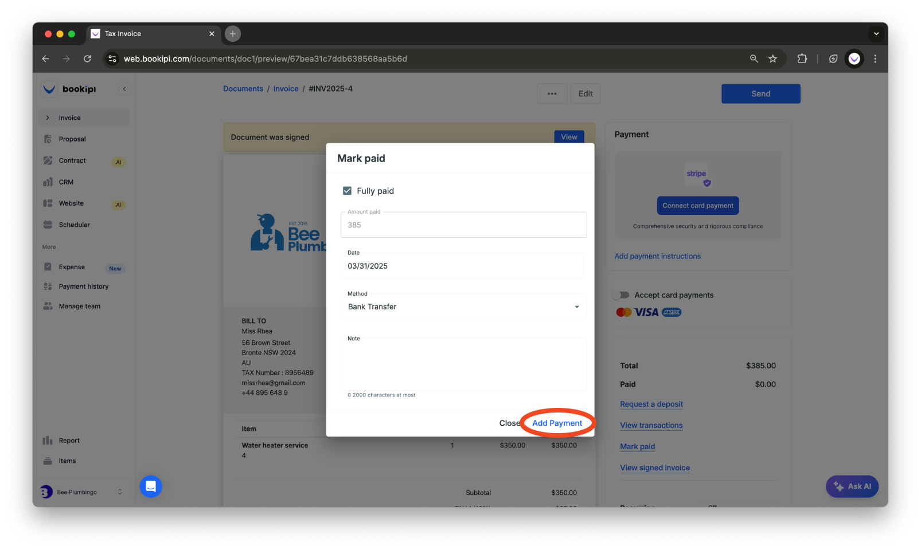Image resolution: width=921 pixels, height=550 pixels.
Task: Open the Expense tracker
Action: click(x=71, y=266)
